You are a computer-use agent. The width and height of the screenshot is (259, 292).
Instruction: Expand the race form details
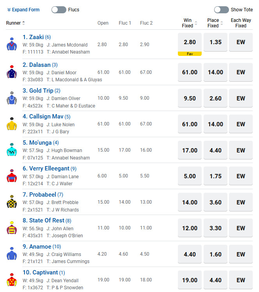point(23,10)
